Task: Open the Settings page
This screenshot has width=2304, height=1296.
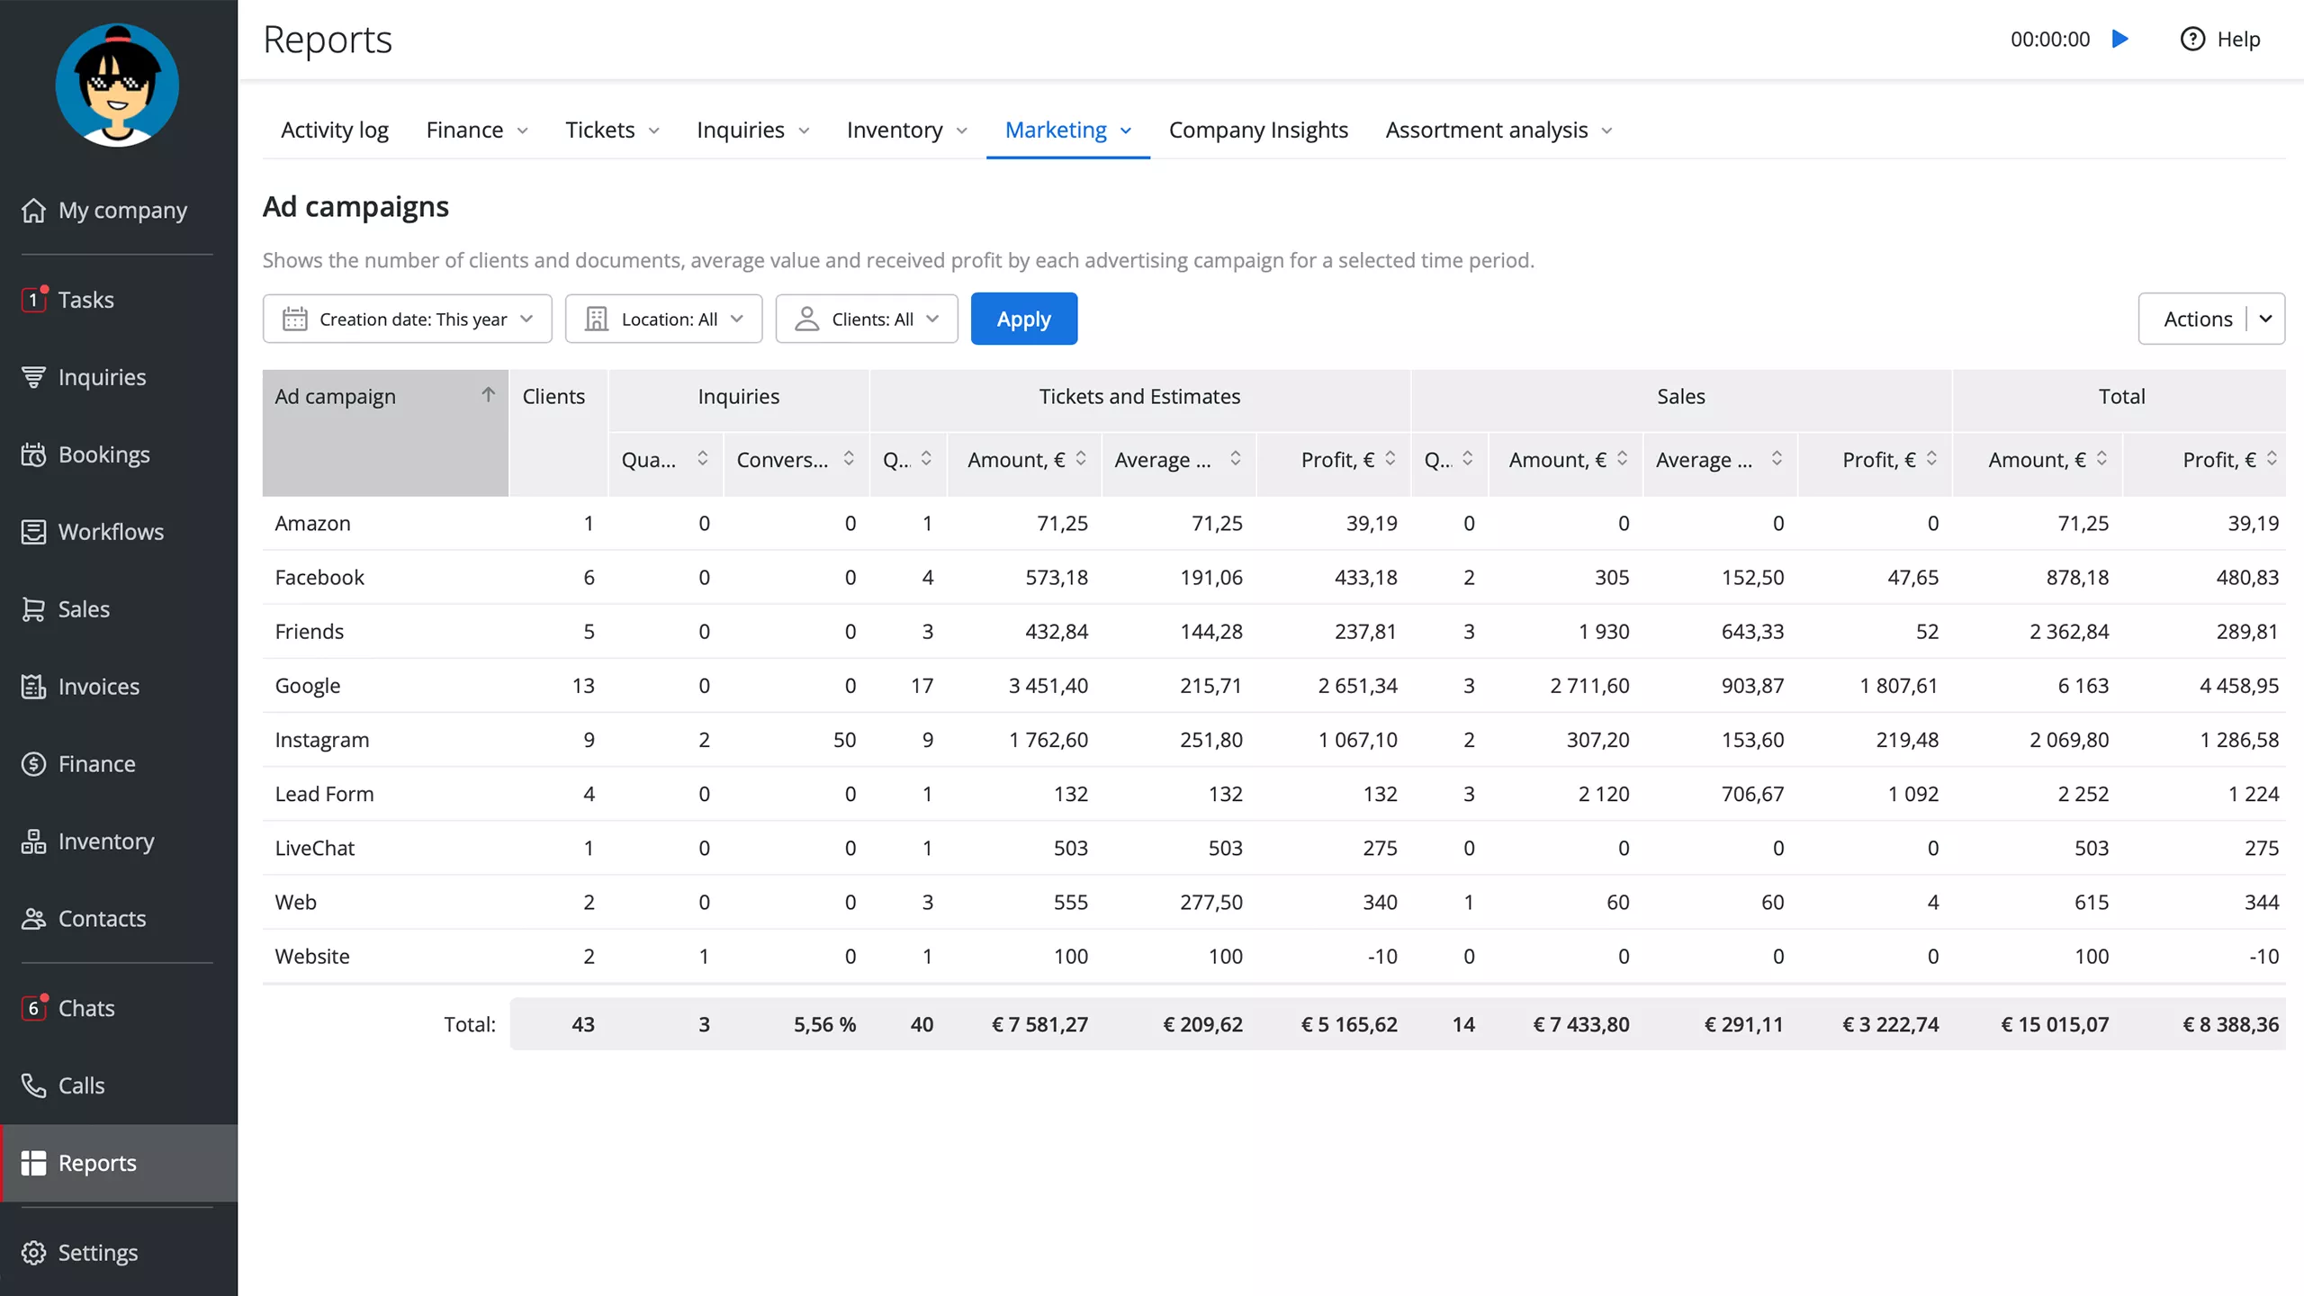Action: (x=96, y=1252)
